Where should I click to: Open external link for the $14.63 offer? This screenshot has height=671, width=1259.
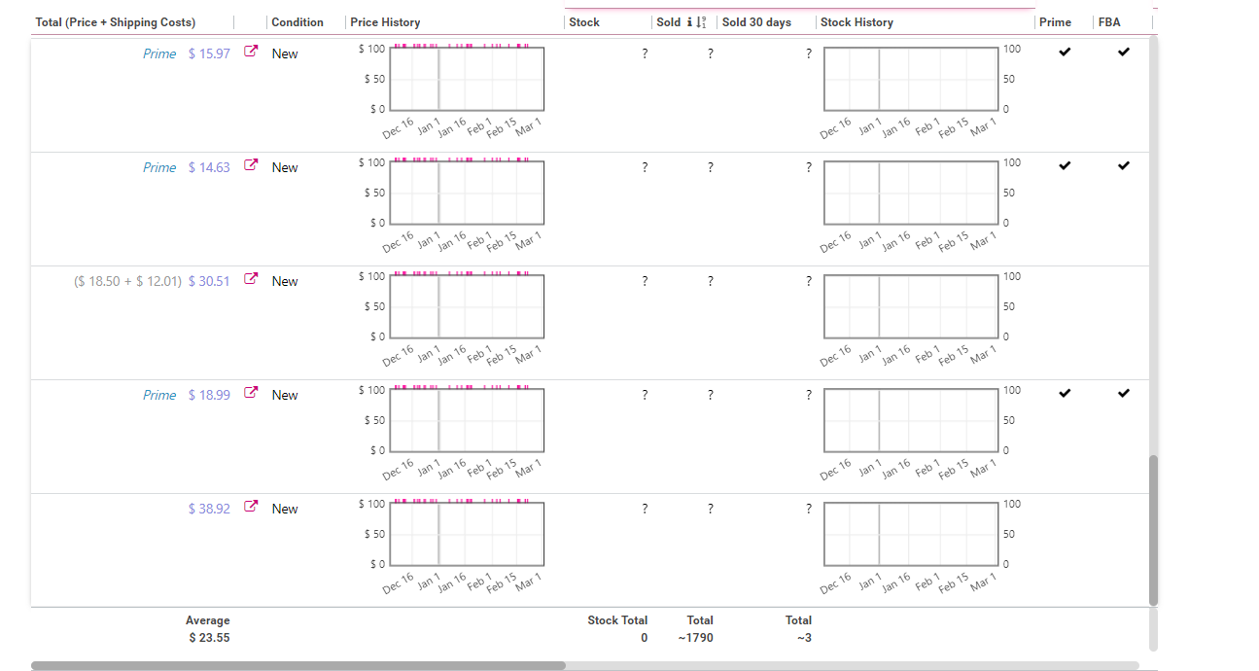pos(251,166)
